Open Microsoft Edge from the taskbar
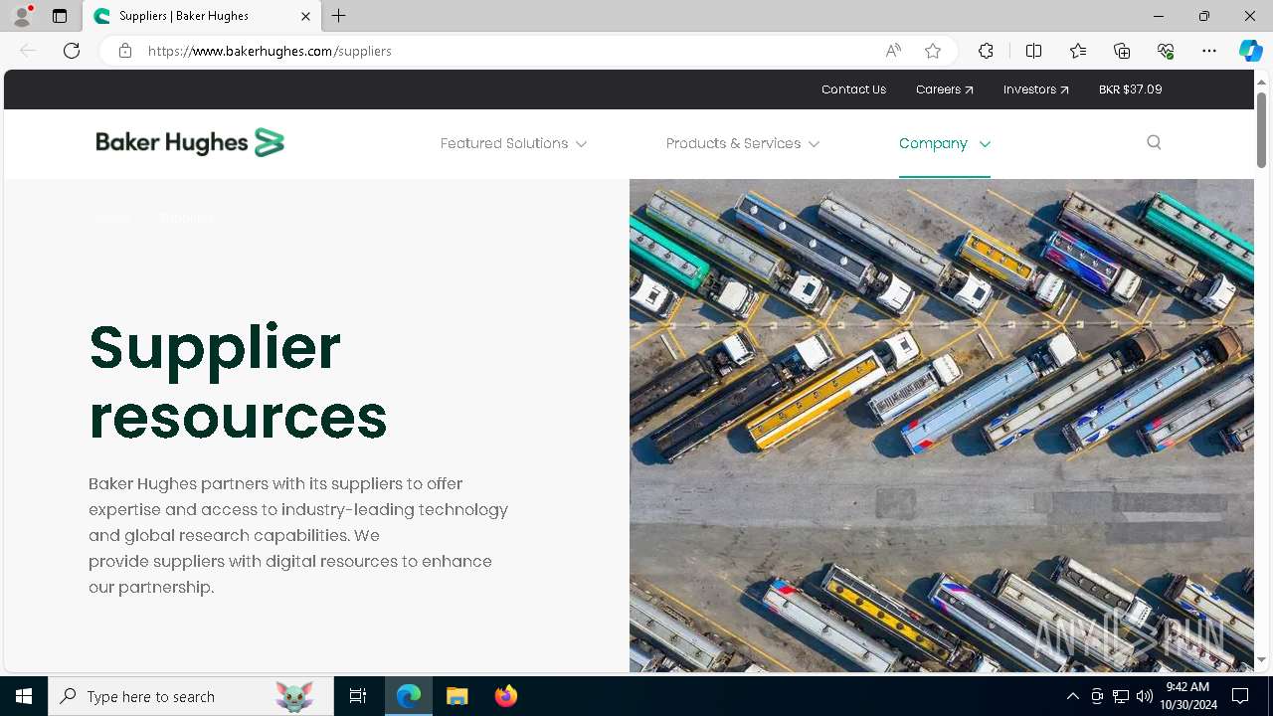The width and height of the screenshot is (1273, 716). click(x=409, y=696)
